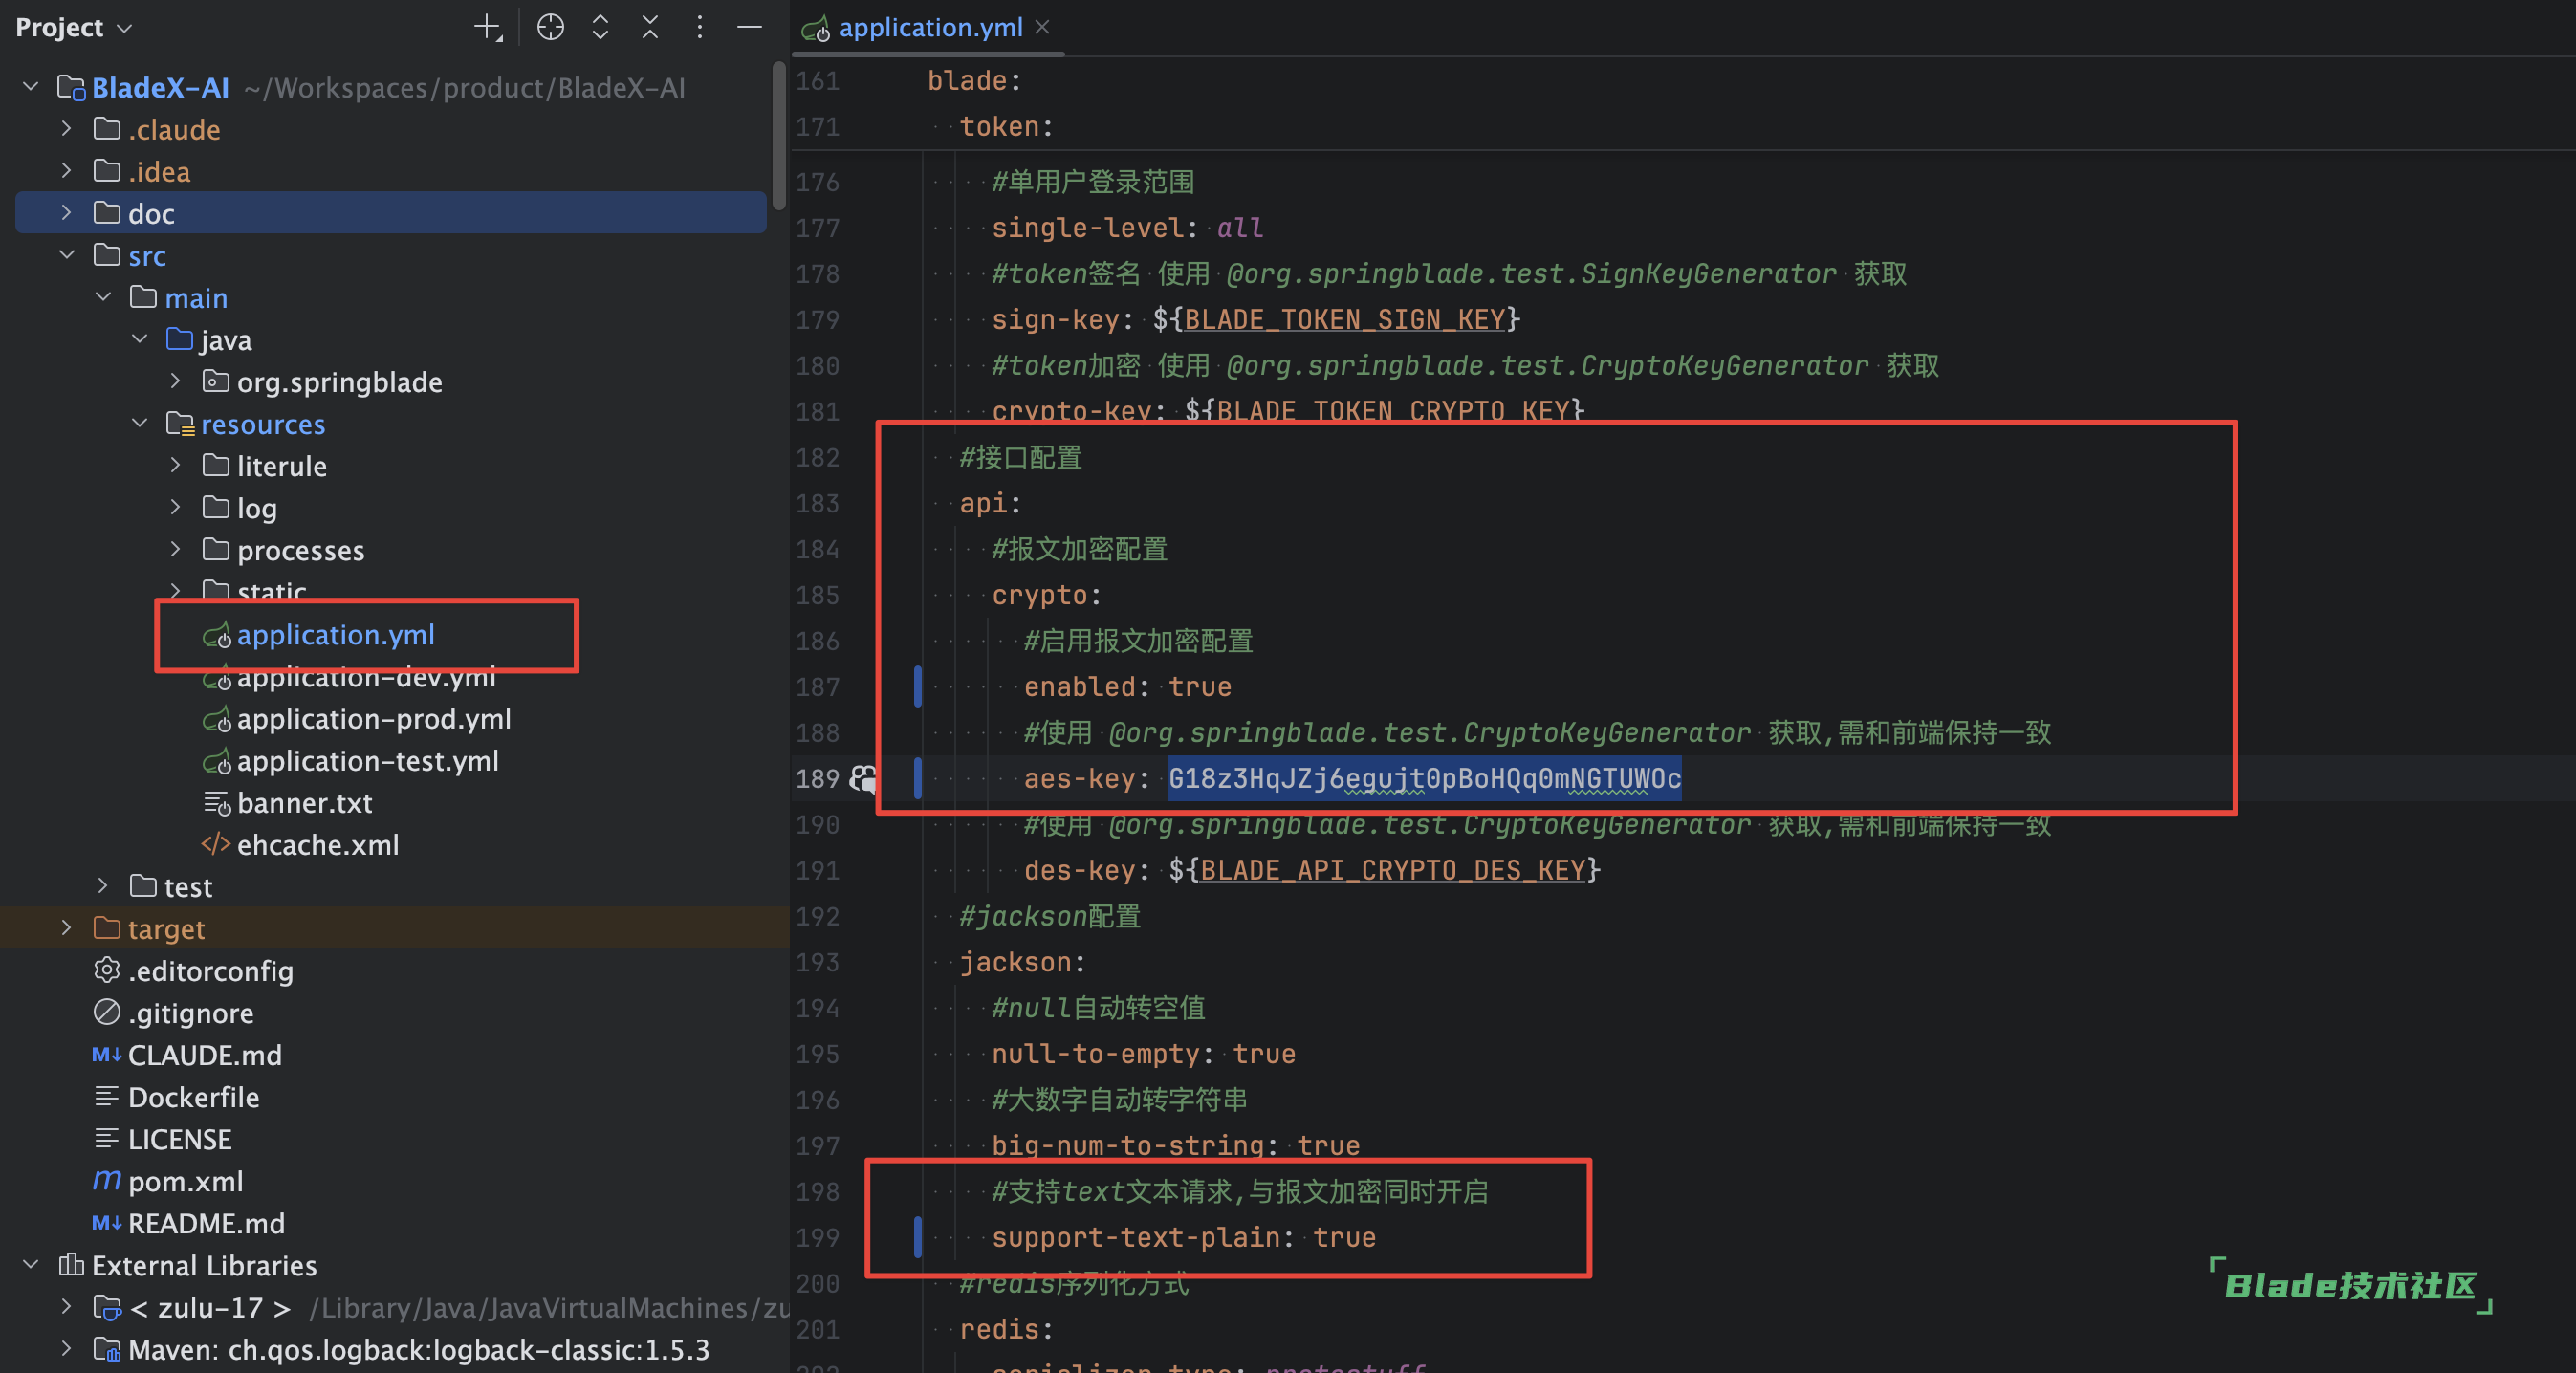Expand Maven logback-classic library
This screenshot has height=1373, width=2576.
pyautogui.click(x=66, y=1349)
